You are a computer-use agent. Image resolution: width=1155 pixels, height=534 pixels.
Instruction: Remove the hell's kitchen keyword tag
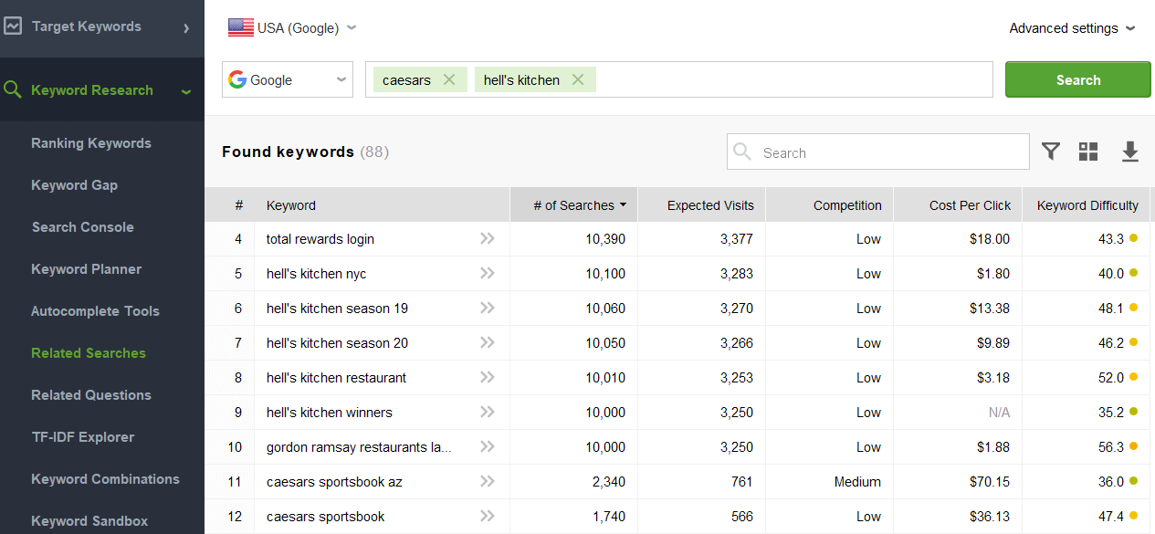pyautogui.click(x=577, y=79)
